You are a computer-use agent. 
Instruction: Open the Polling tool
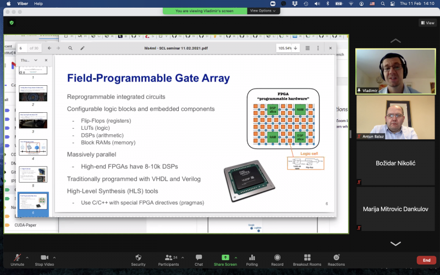pos(252,260)
